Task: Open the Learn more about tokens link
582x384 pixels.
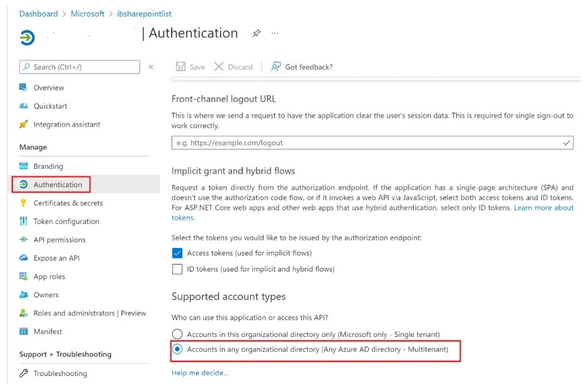Action: click(x=544, y=208)
